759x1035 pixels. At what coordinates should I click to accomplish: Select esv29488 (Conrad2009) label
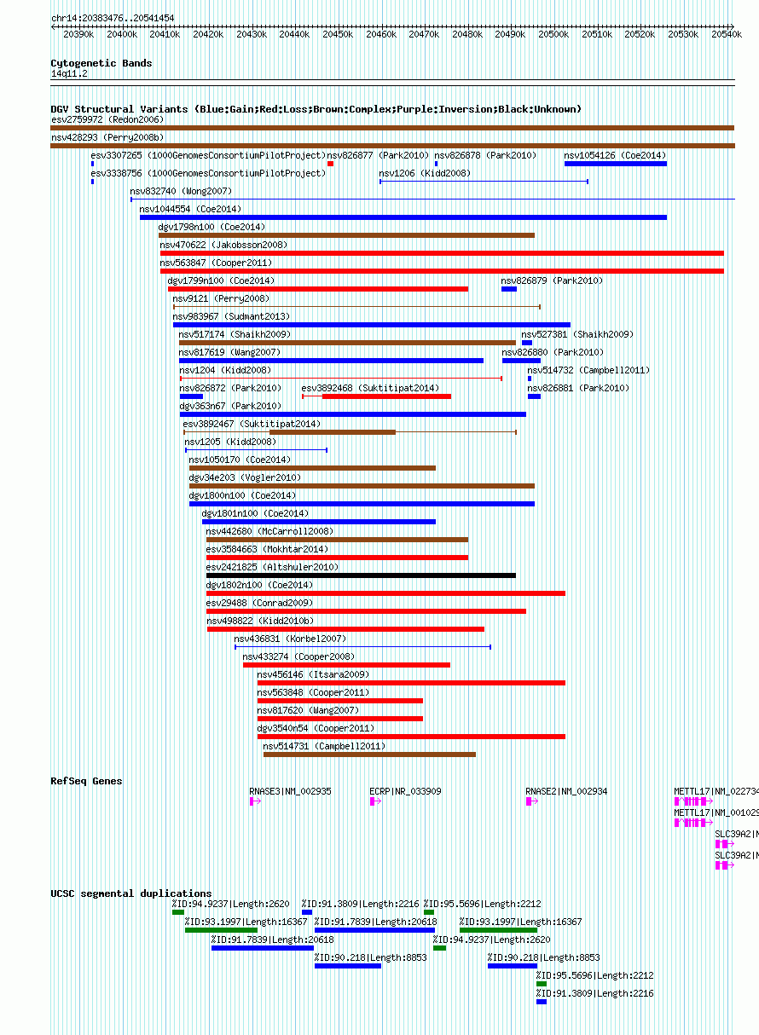[259, 603]
